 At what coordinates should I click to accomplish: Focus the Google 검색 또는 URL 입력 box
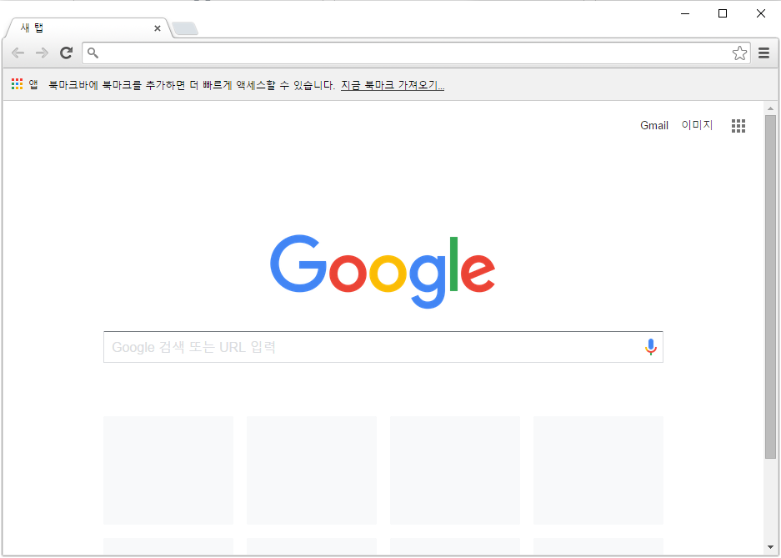(383, 347)
